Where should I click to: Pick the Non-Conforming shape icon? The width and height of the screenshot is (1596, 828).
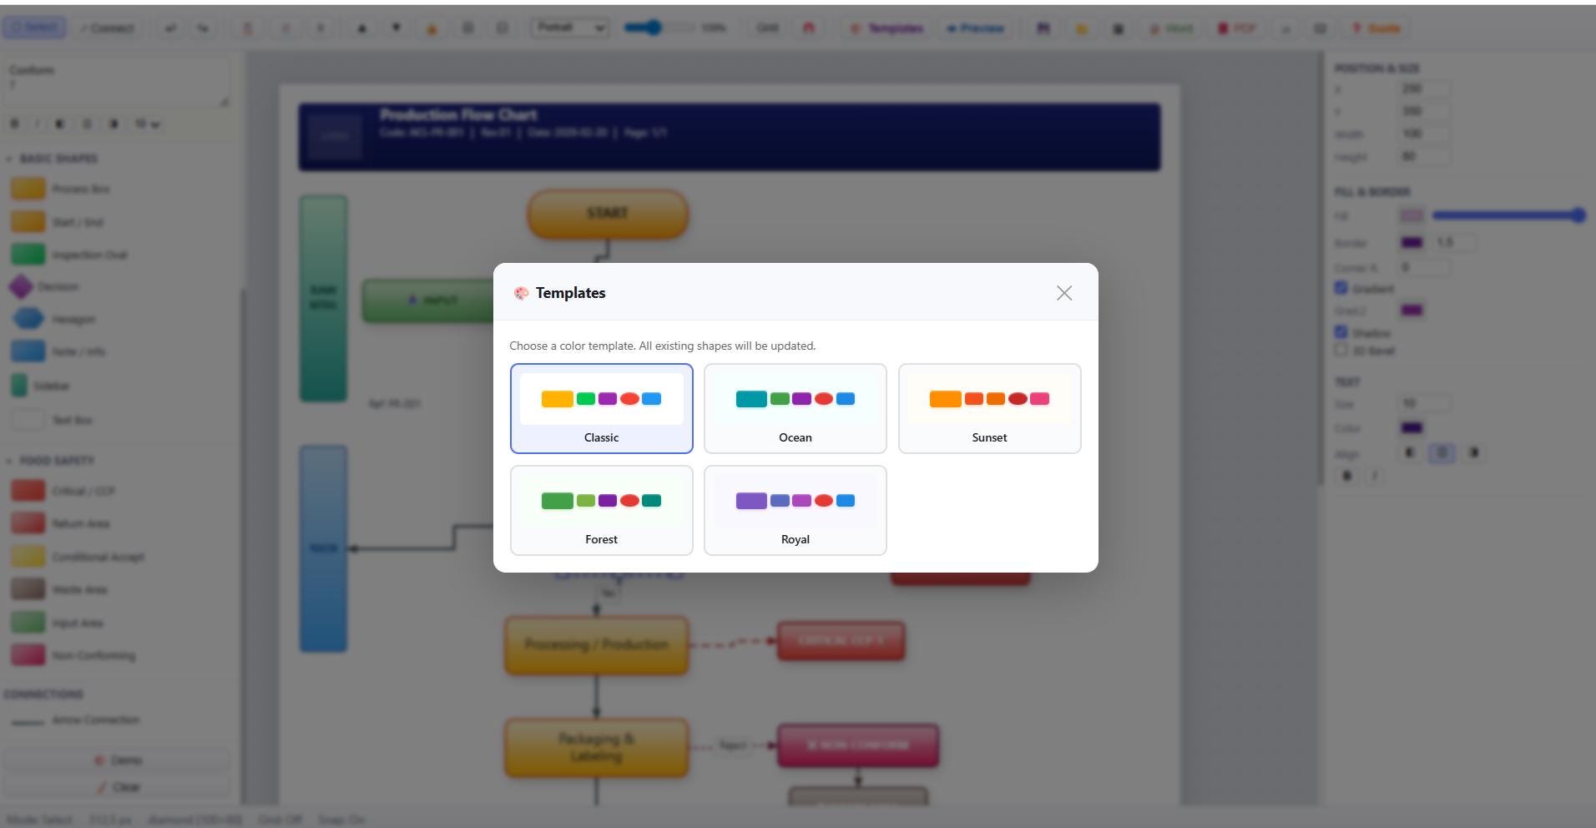[x=28, y=655]
